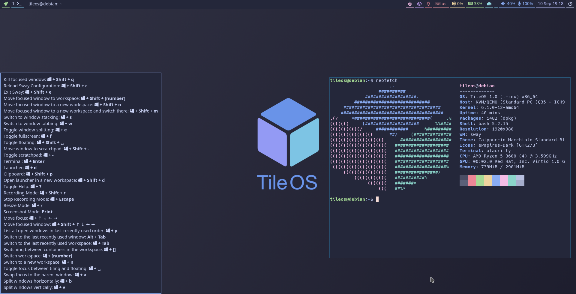576x294 pixels.
Task: Click 'Swap focus to the parent window' entry
Action: click(x=45, y=275)
